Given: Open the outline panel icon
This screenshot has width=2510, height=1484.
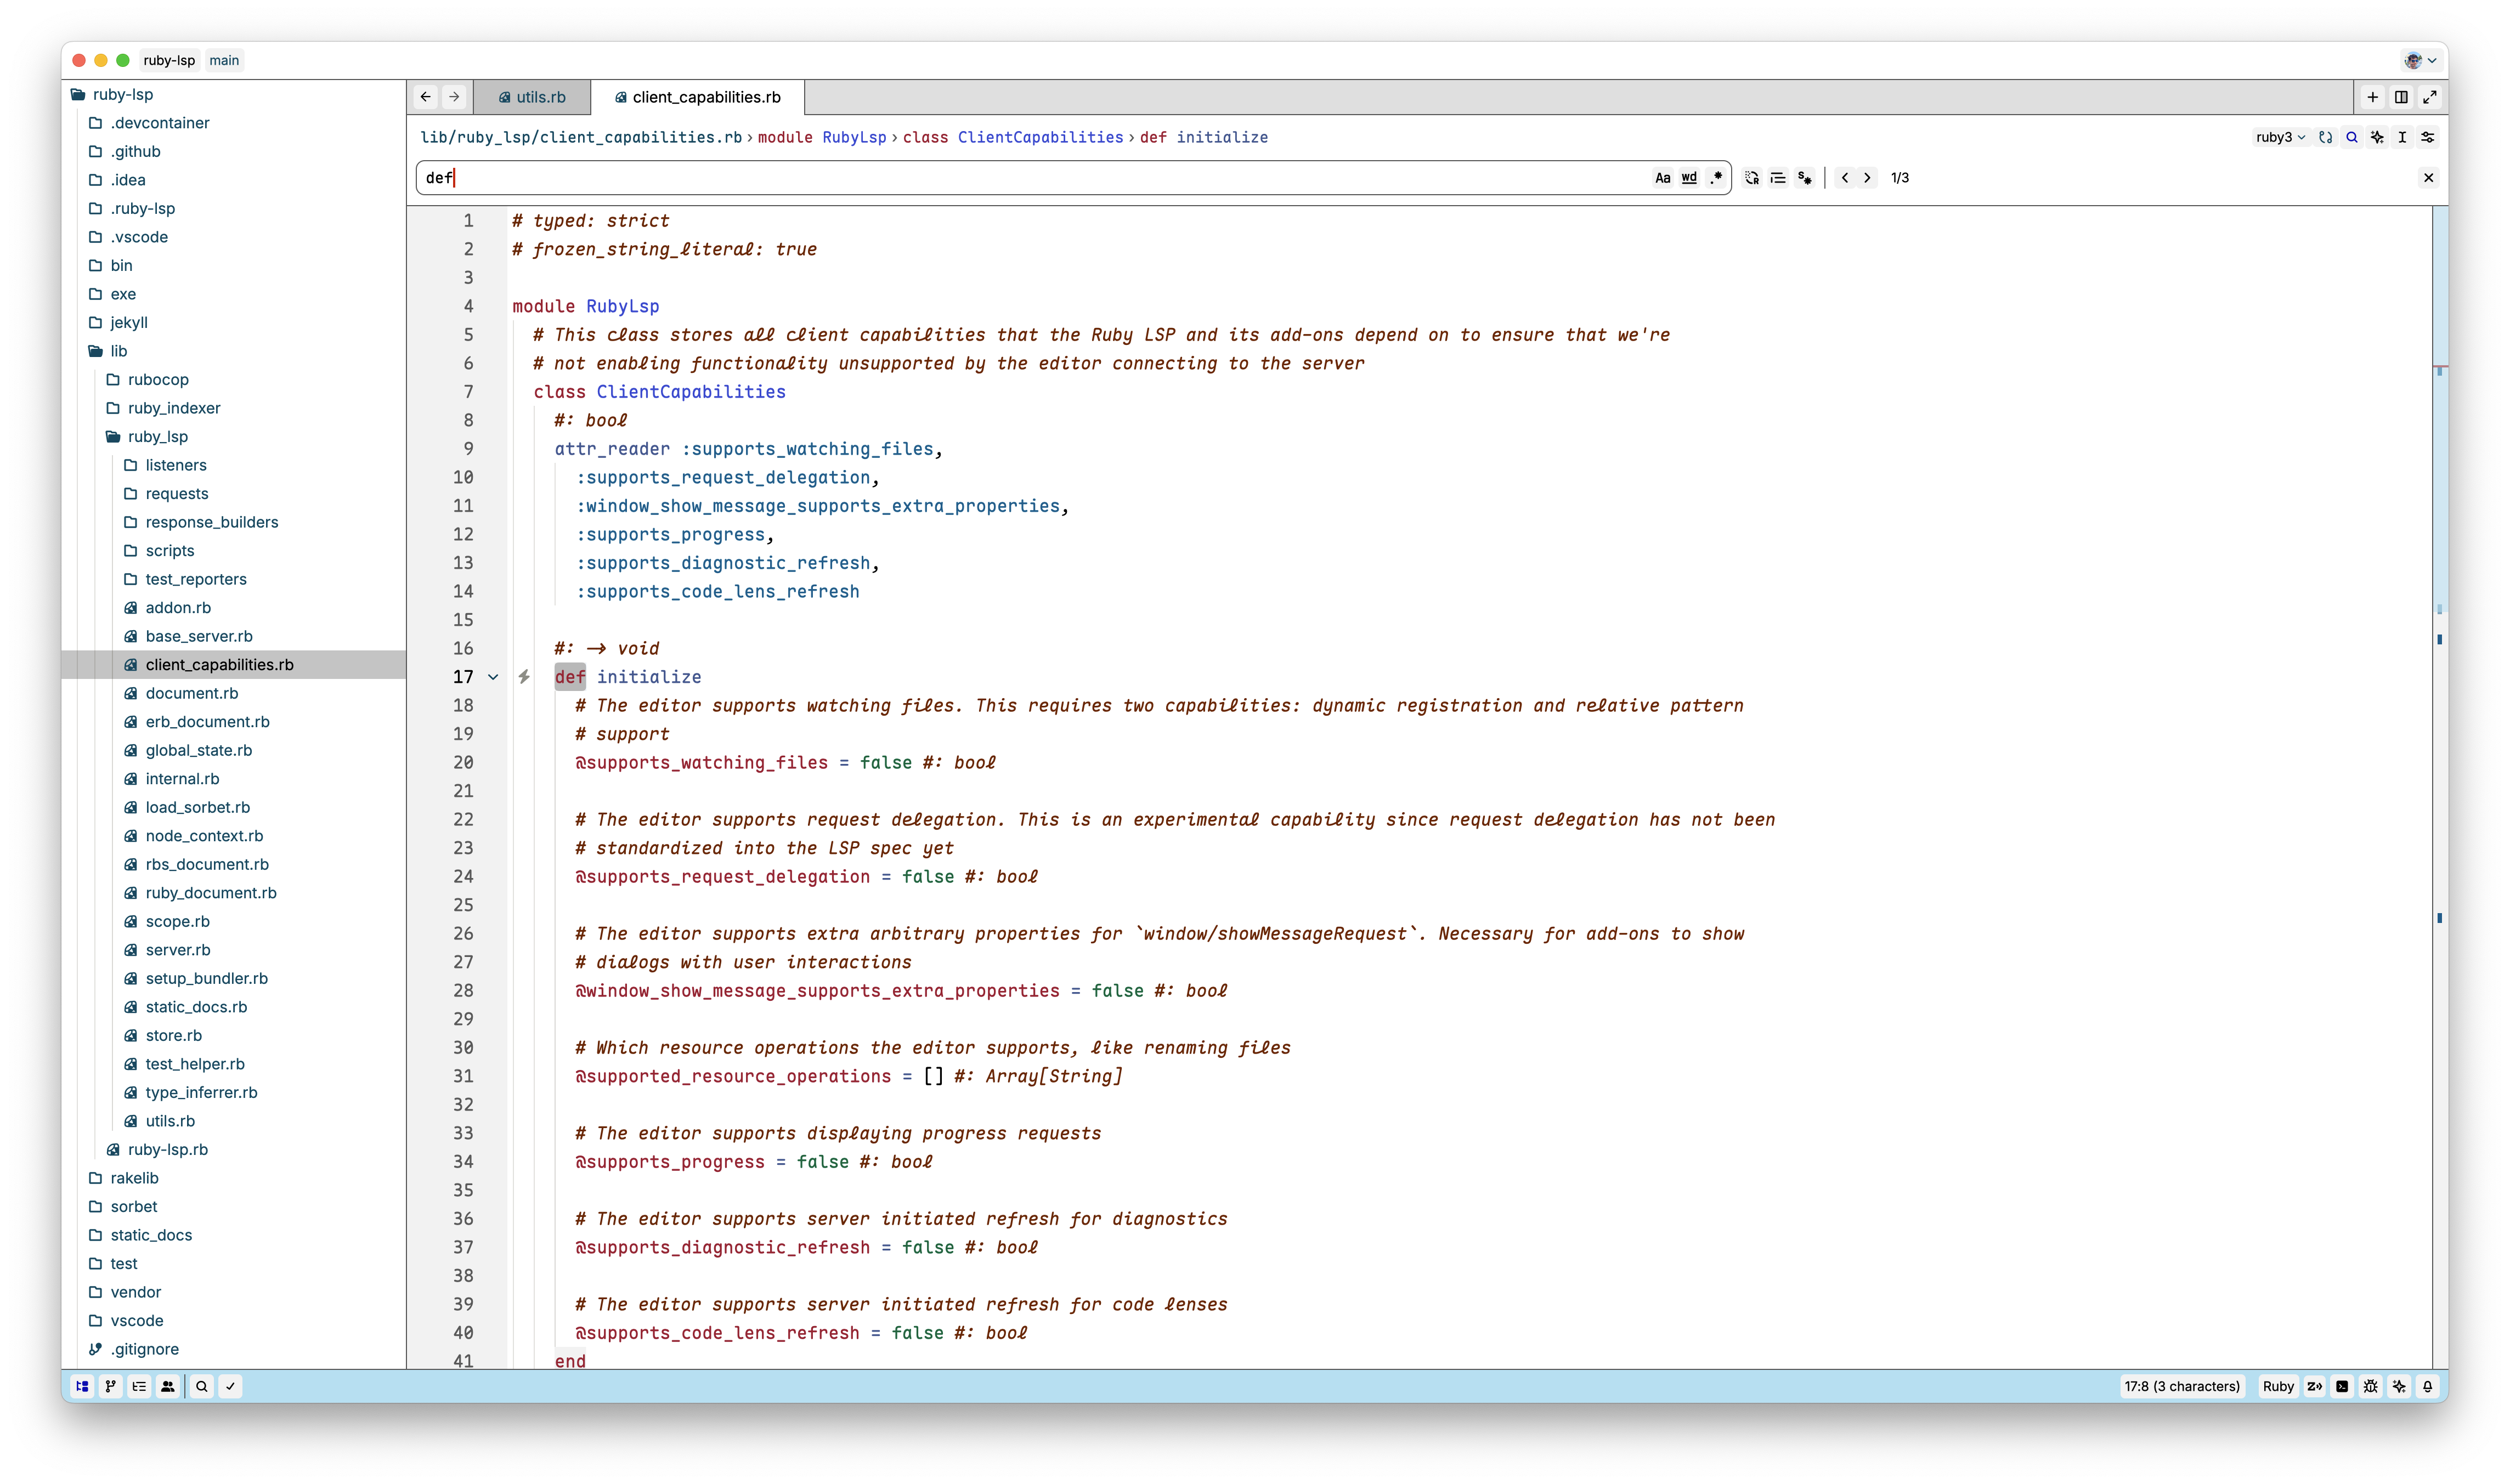Looking at the screenshot, I should (x=139, y=1386).
